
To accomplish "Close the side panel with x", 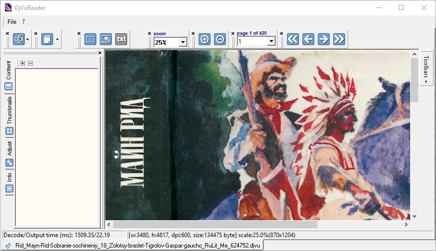I will 100,53.
